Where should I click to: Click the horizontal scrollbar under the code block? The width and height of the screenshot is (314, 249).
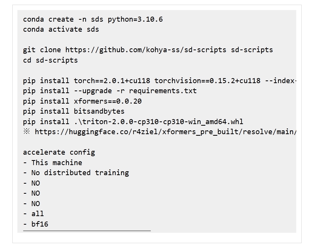87,231
